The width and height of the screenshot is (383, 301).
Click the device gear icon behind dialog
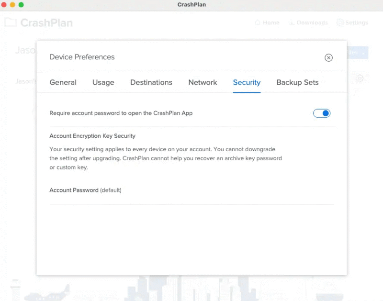(359, 78)
